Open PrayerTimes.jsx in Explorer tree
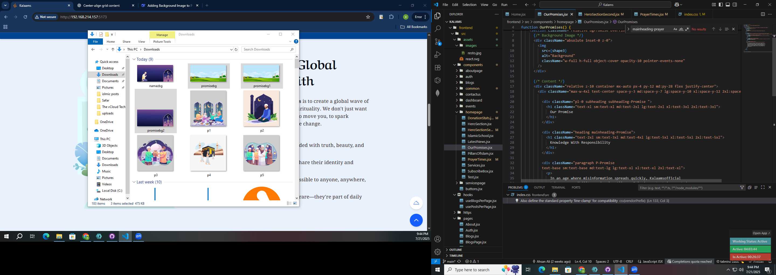 click(479, 160)
